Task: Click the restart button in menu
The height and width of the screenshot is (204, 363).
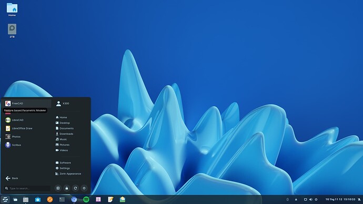Action: [x=75, y=188]
